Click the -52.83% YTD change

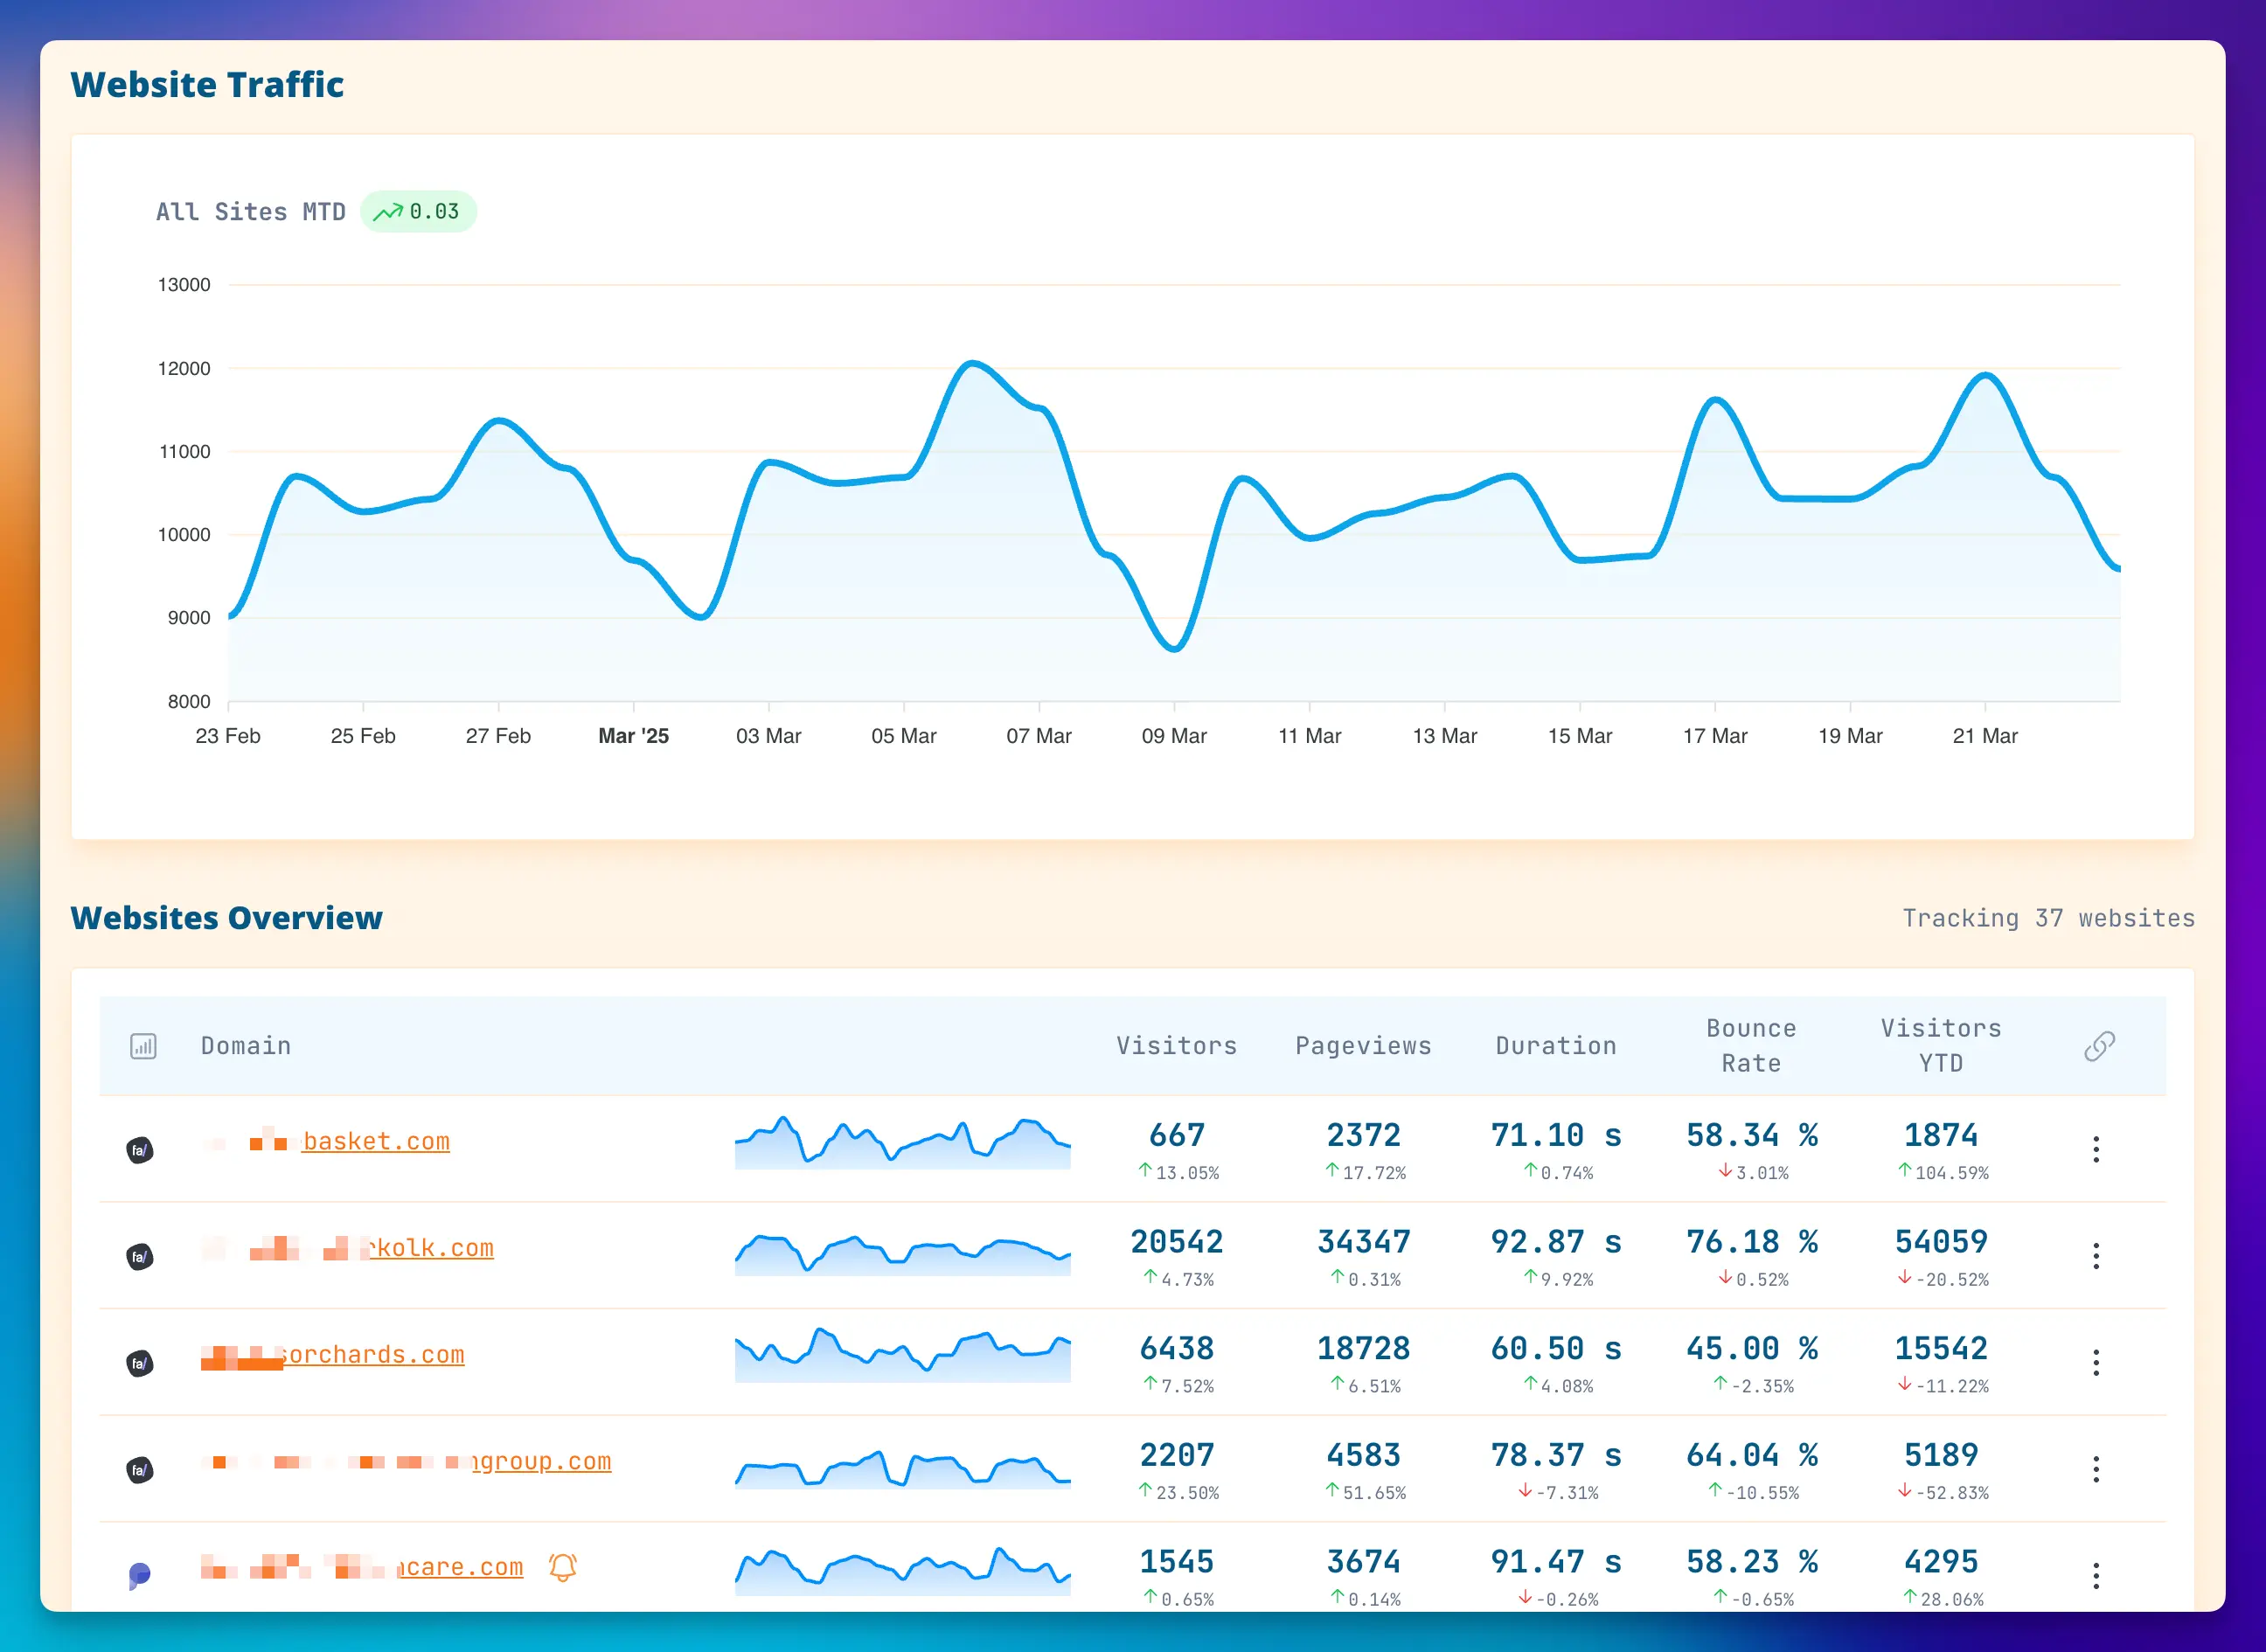coord(1943,1492)
